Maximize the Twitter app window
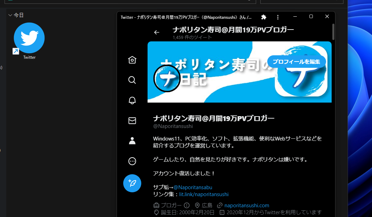This screenshot has width=372, height=217. tap(311, 17)
